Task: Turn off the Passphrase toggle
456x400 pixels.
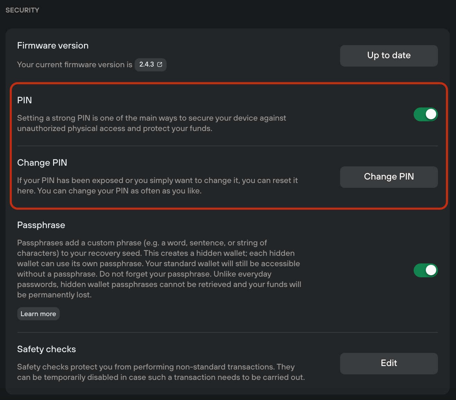Action: point(425,270)
